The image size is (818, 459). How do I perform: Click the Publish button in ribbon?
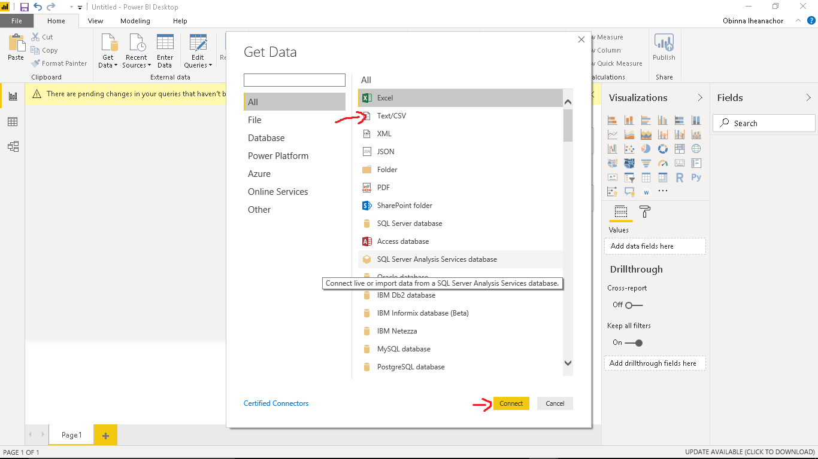tap(664, 48)
